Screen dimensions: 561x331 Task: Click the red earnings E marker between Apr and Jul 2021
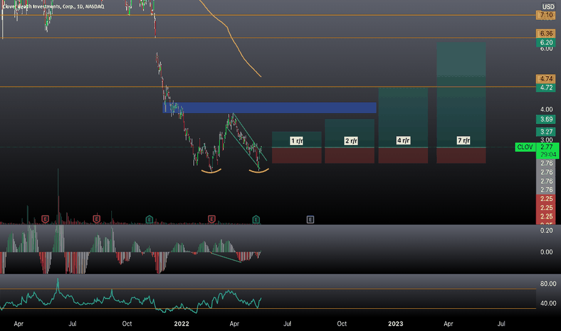tap(45, 219)
